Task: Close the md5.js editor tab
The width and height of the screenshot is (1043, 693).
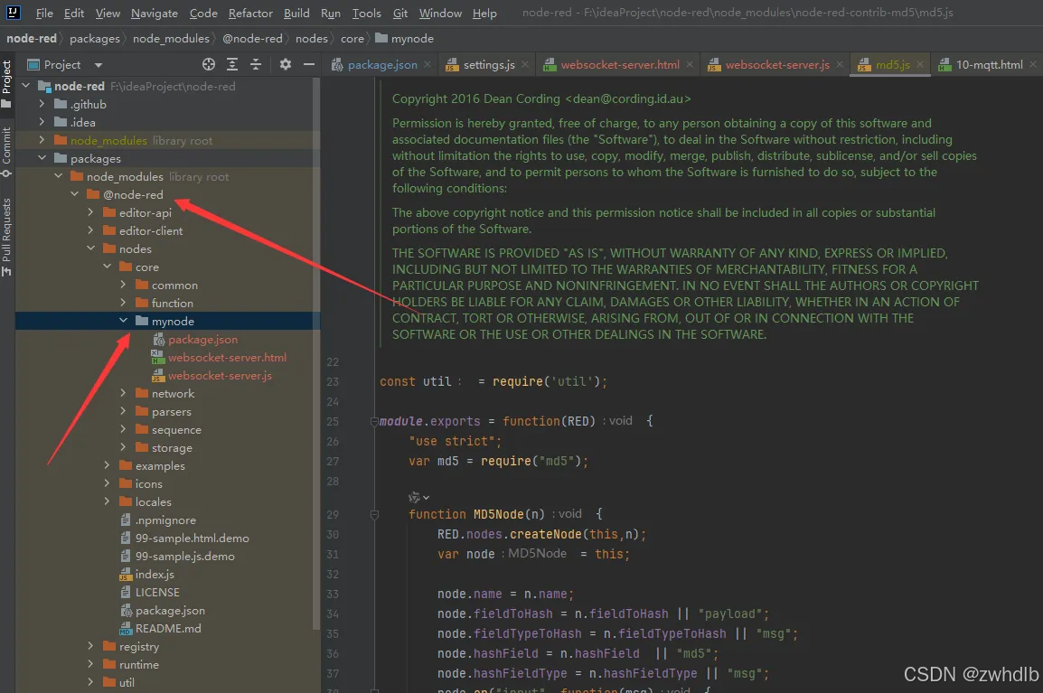Action: pyautogui.click(x=919, y=64)
